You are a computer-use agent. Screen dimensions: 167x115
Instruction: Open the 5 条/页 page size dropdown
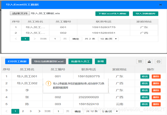(110, 111)
